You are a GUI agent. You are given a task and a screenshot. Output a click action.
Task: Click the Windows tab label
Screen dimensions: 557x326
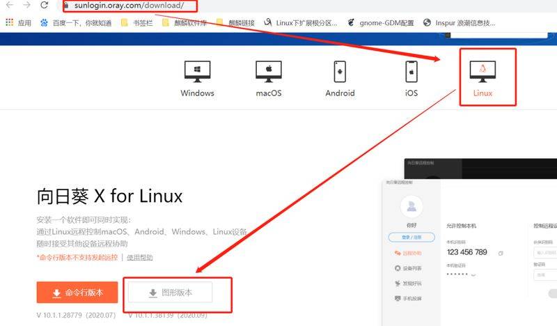pyautogui.click(x=198, y=93)
